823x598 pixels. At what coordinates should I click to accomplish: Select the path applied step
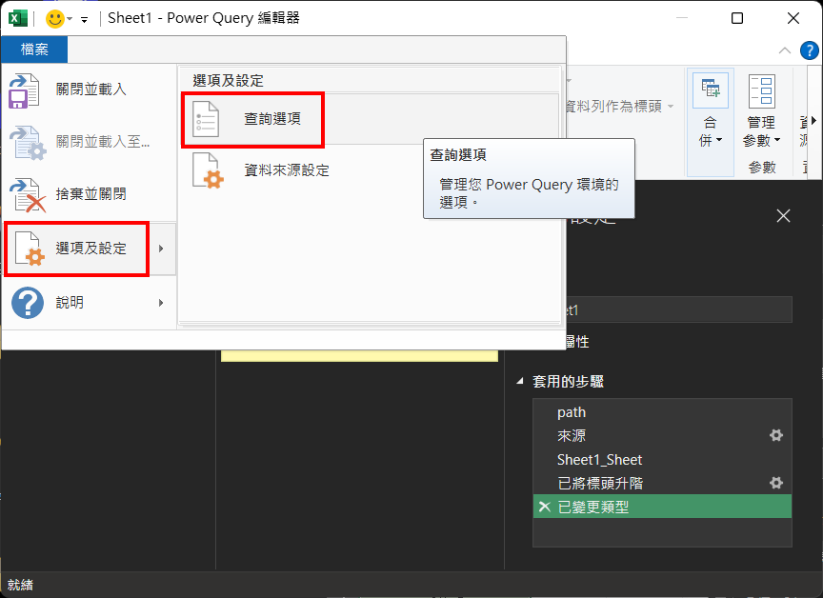572,412
